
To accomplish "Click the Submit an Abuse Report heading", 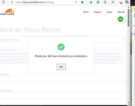I will [30, 30].
